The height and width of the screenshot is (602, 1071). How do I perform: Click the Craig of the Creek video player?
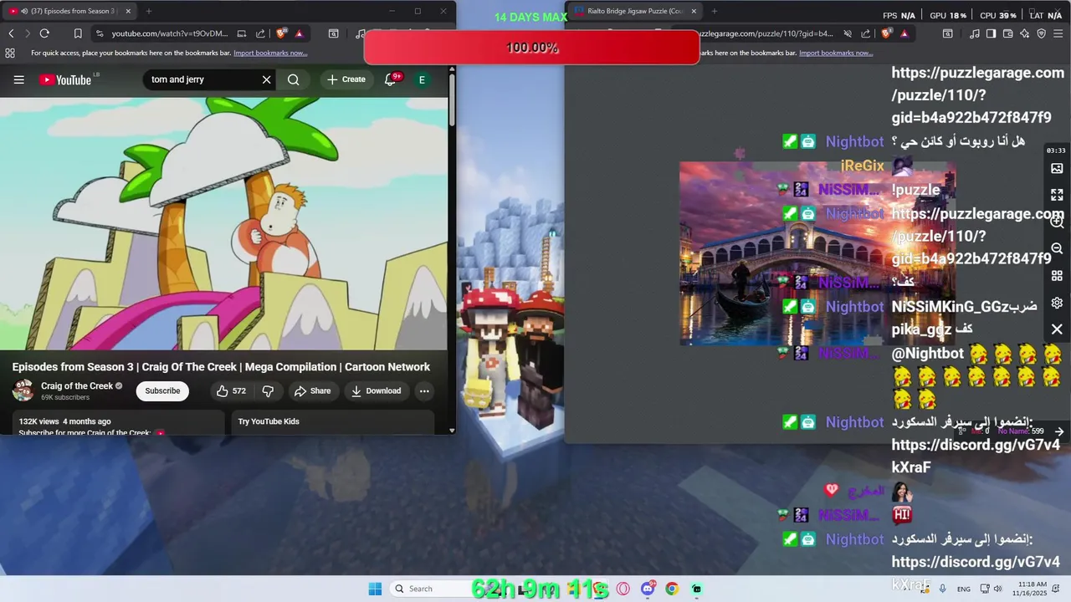point(223,223)
